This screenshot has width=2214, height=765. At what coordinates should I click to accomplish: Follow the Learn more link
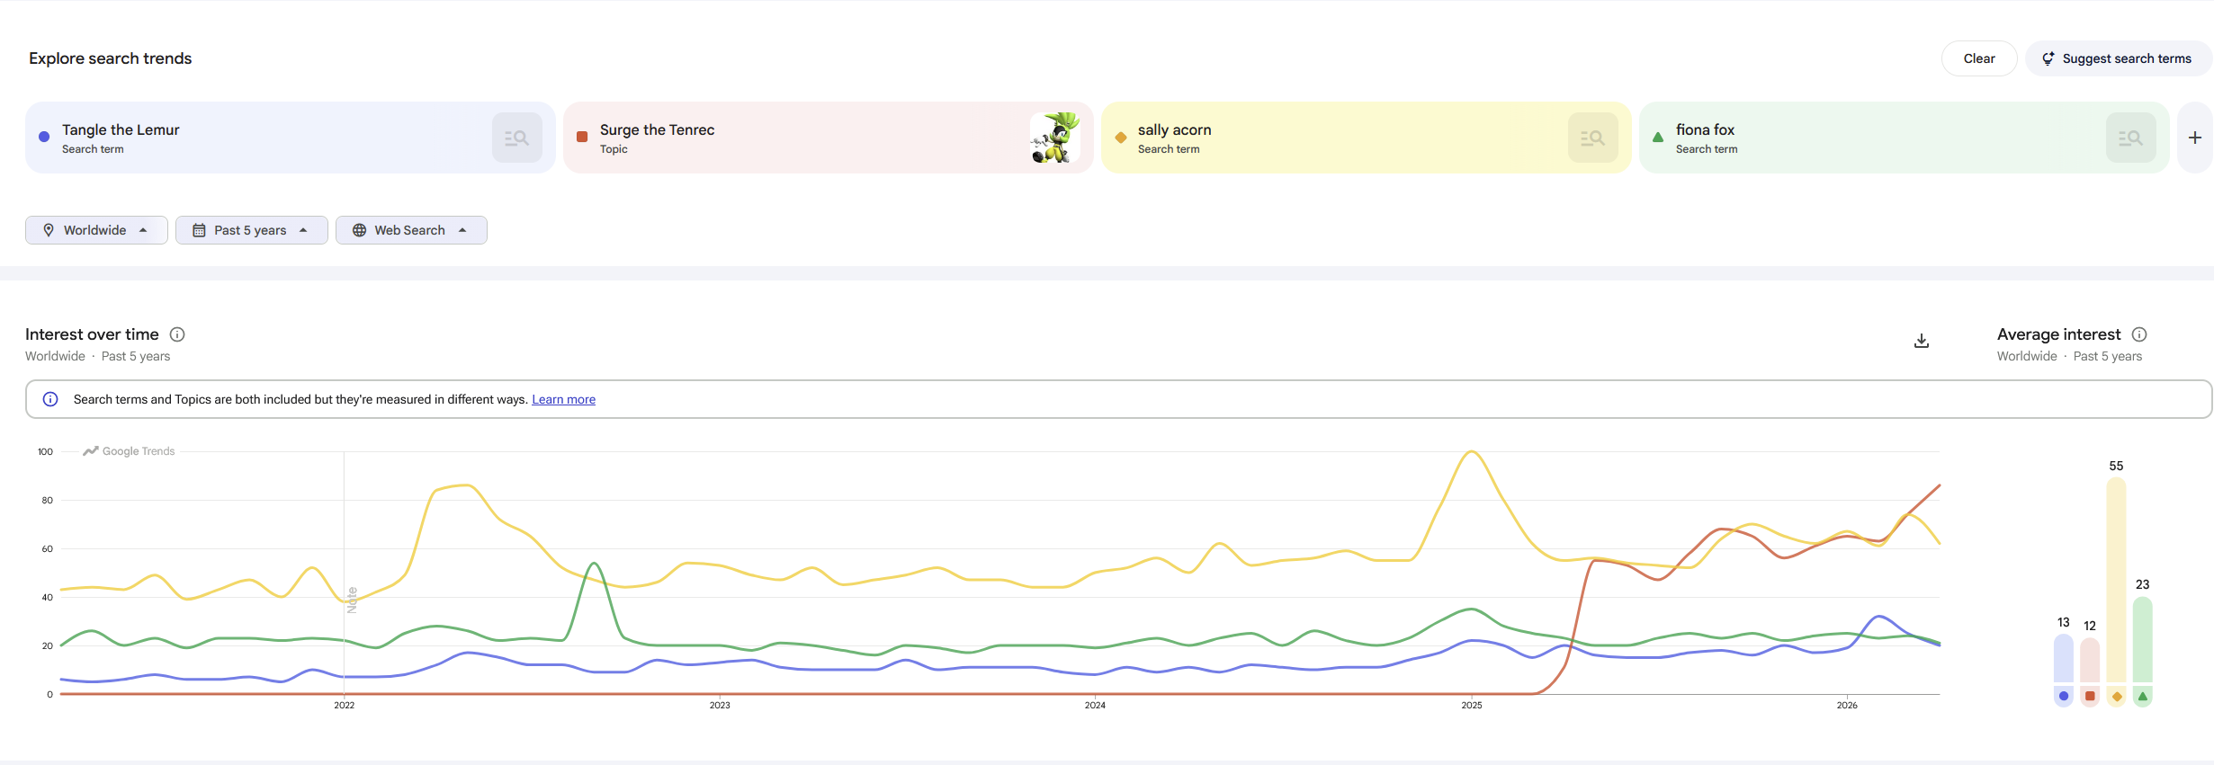click(563, 399)
